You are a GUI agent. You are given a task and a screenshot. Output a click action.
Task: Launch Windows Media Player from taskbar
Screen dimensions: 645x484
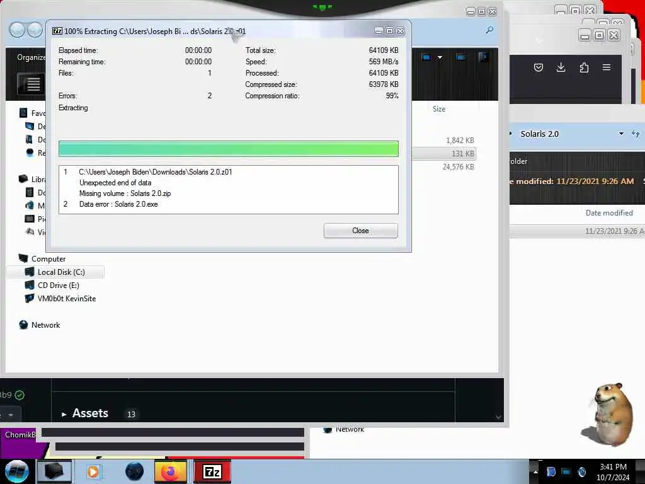(x=93, y=471)
